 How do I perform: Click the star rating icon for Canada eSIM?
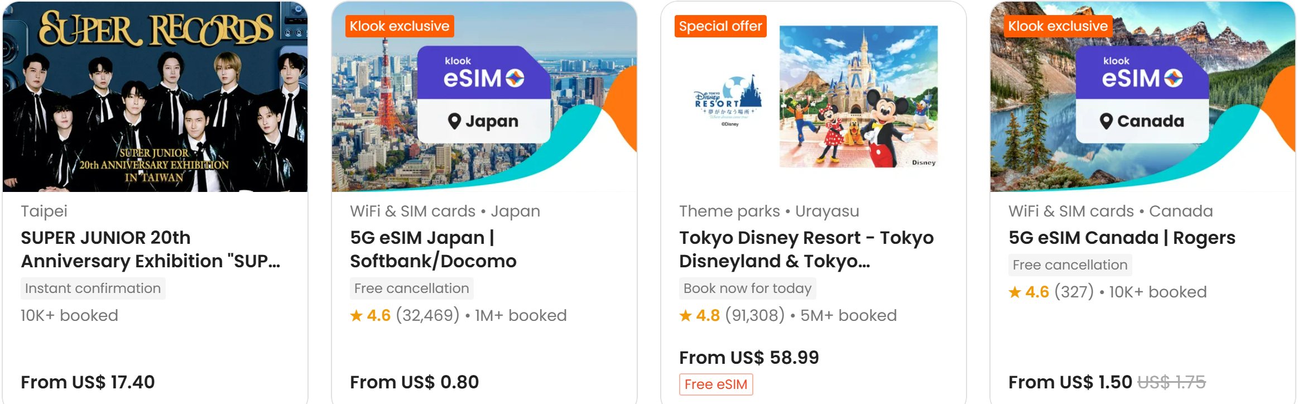tap(1015, 292)
